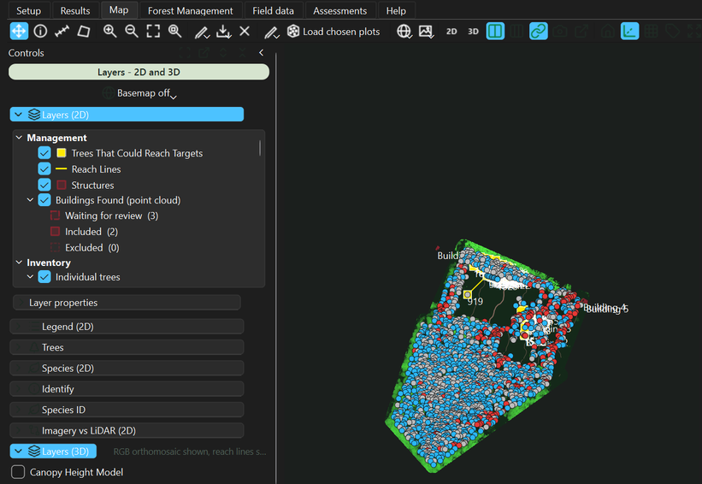
Task: Click the zoom to selection magnifier icon
Action: (x=174, y=32)
